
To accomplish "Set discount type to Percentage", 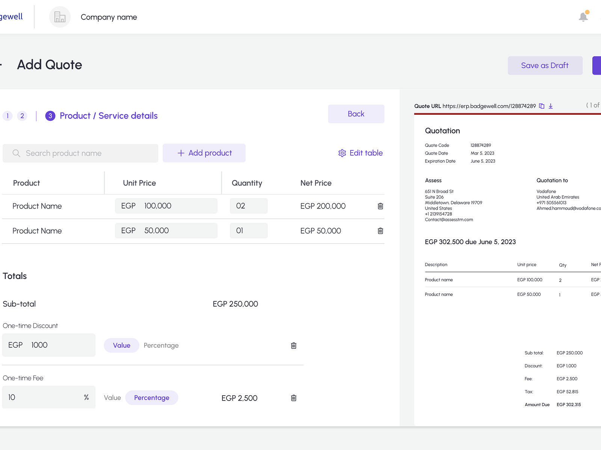I will 161,345.
